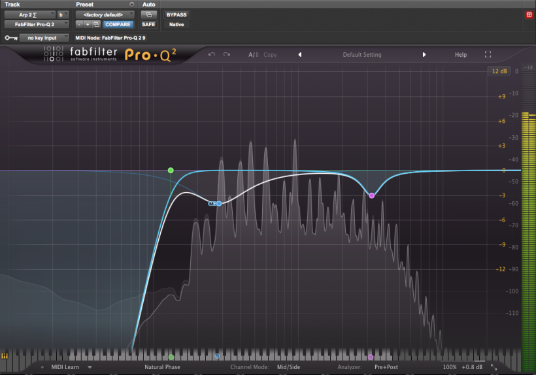Screen dimensions: 536x375
Task: Select the purple notch band node
Action: point(371,196)
